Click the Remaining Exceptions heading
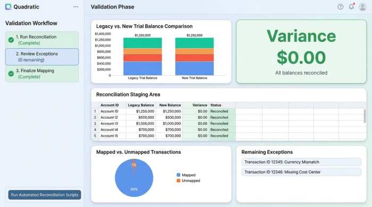This screenshot has width=372, height=207. click(x=267, y=152)
